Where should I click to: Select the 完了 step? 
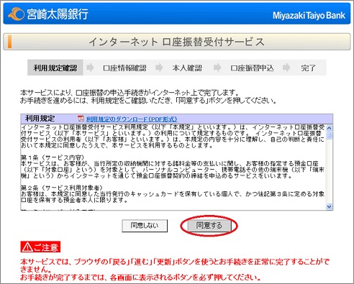pos(308,68)
